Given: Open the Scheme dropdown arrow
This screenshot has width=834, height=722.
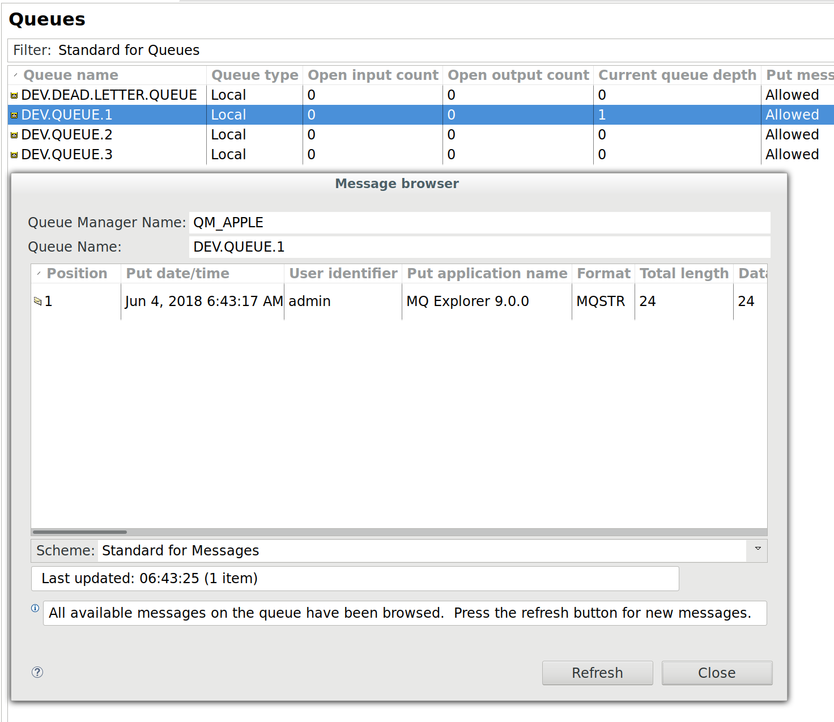Looking at the screenshot, I should click(758, 549).
